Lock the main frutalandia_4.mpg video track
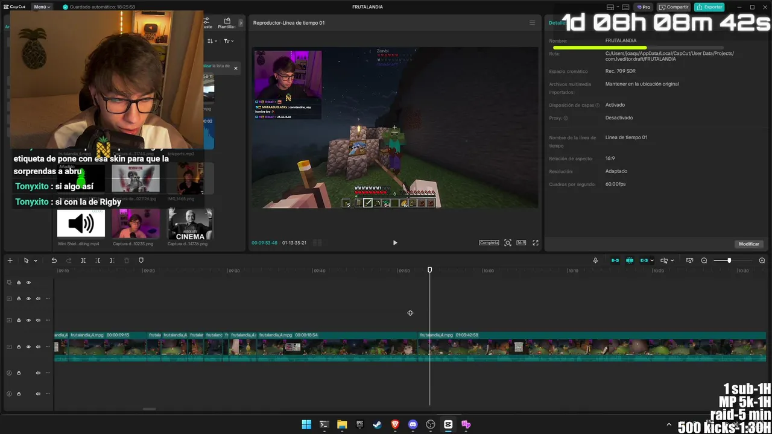Image resolution: width=772 pixels, height=434 pixels. 19,347
